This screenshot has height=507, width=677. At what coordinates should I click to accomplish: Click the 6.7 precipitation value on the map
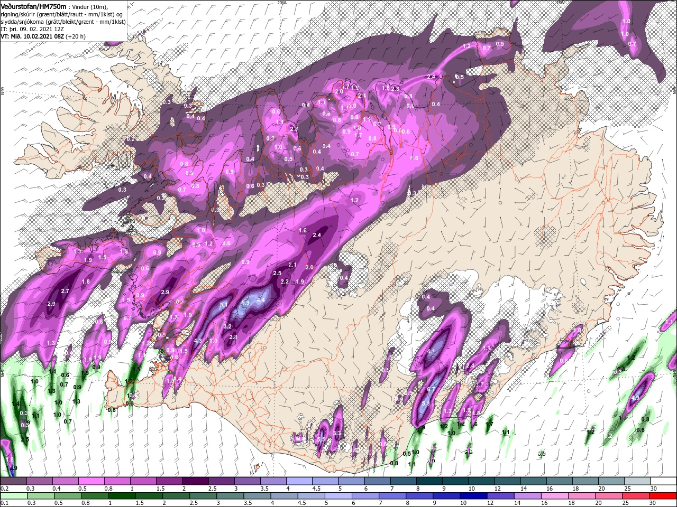(x=431, y=389)
